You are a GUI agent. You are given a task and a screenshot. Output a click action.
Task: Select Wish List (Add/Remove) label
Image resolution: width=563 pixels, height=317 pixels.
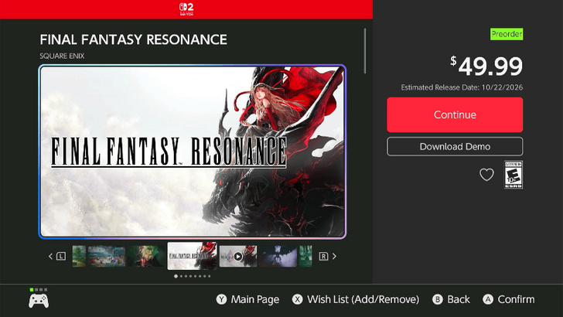[363, 299]
